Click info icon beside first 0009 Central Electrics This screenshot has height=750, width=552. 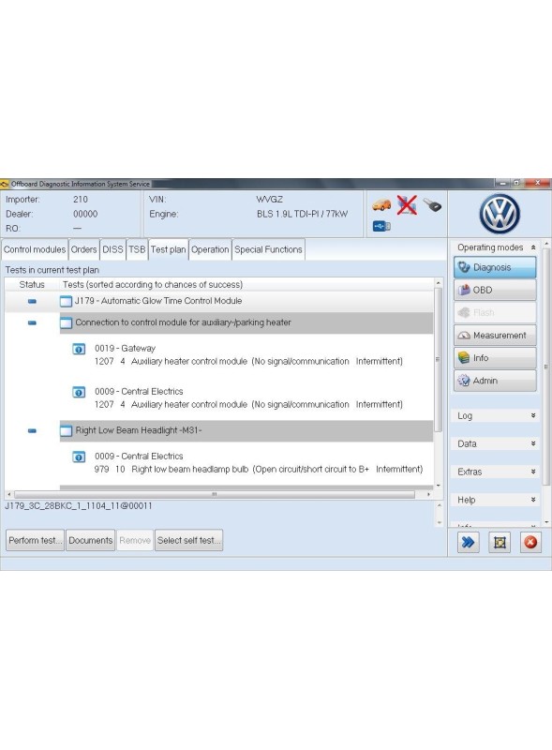click(79, 392)
